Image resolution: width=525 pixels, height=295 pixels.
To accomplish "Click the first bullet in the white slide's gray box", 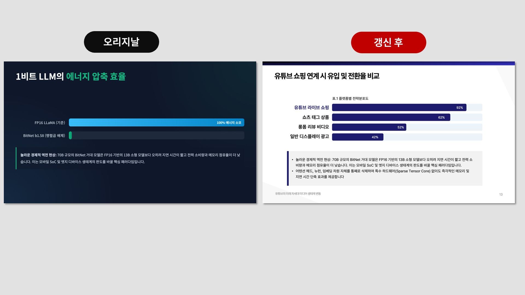I will 382,162.
